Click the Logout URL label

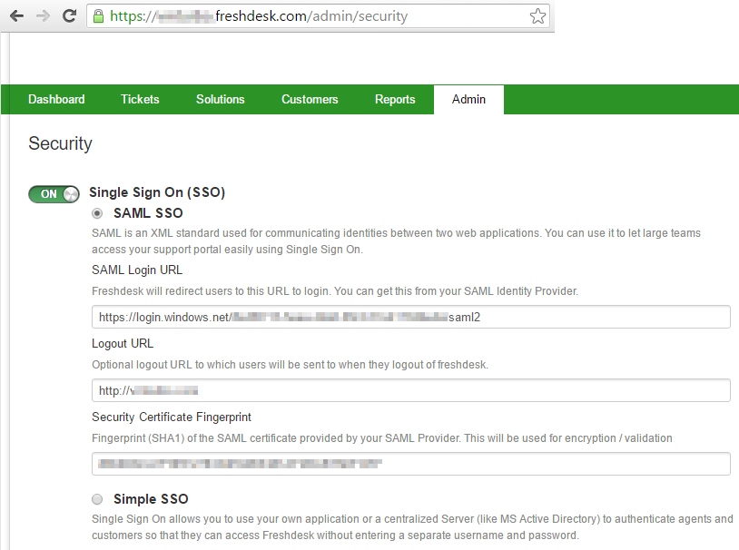123,344
